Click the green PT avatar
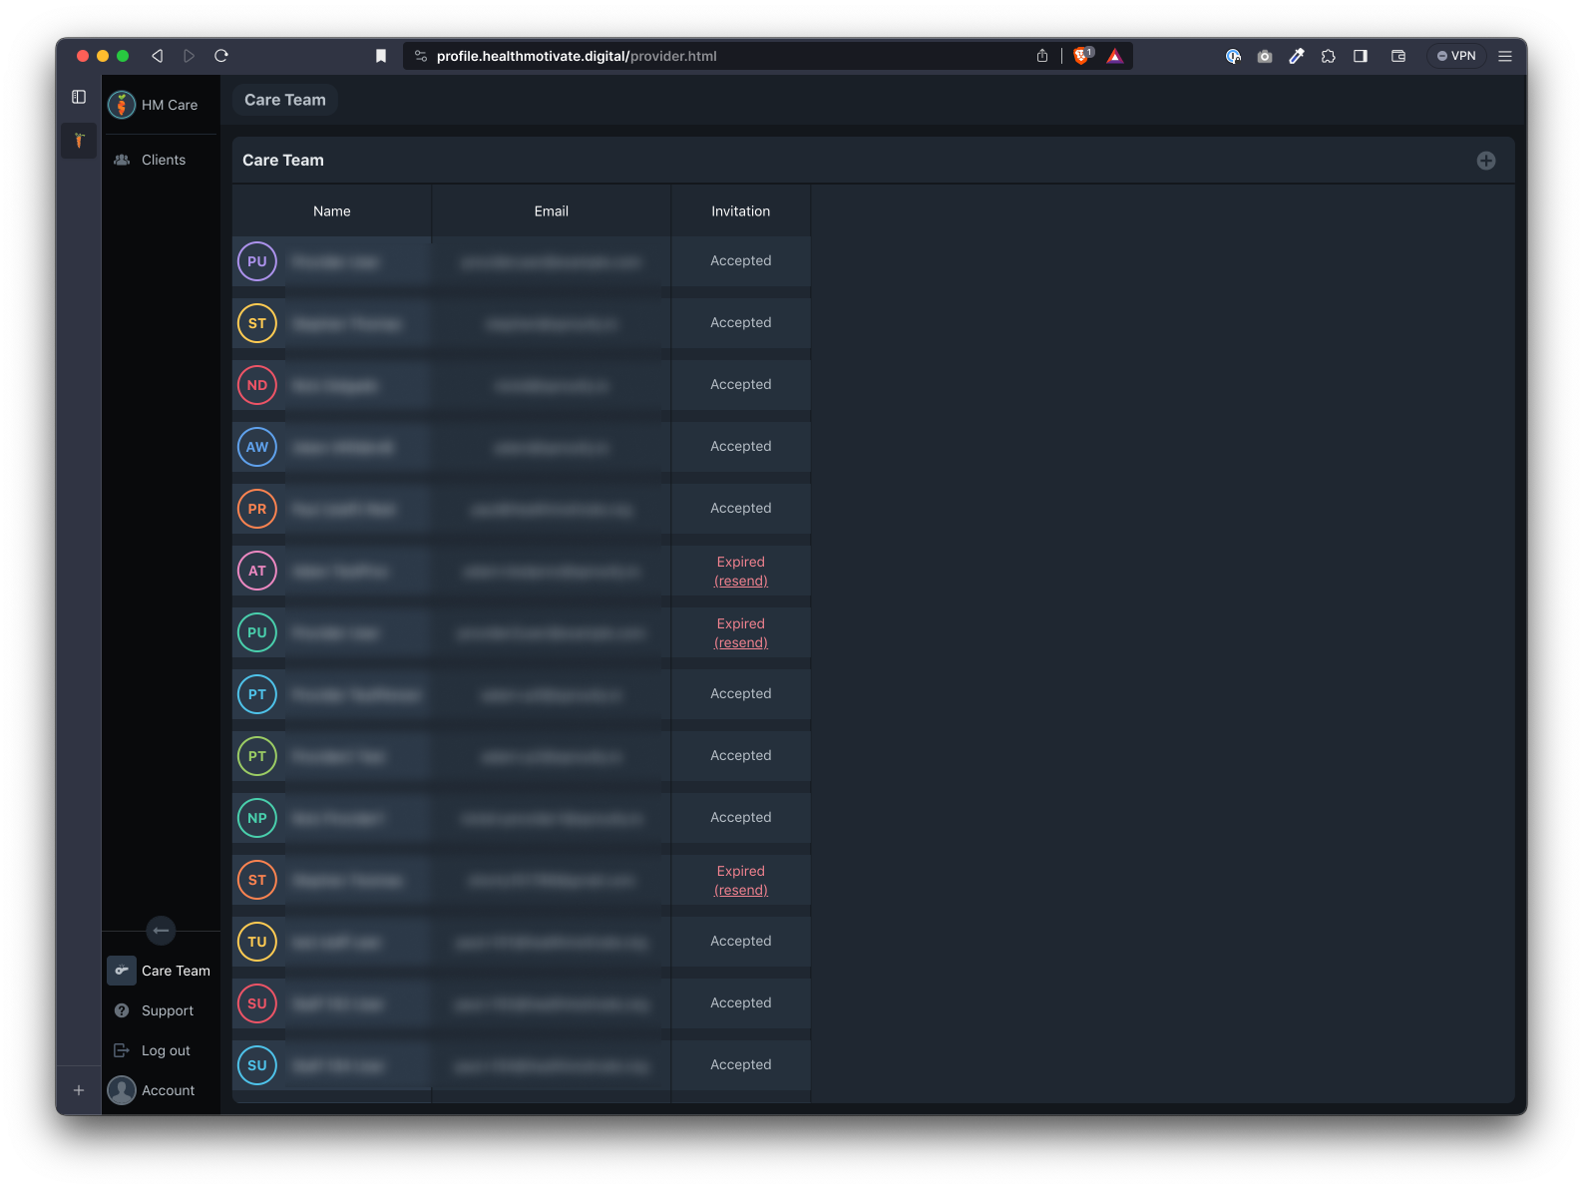This screenshot has width=1583, height=1189. click(x=257, y=756)
